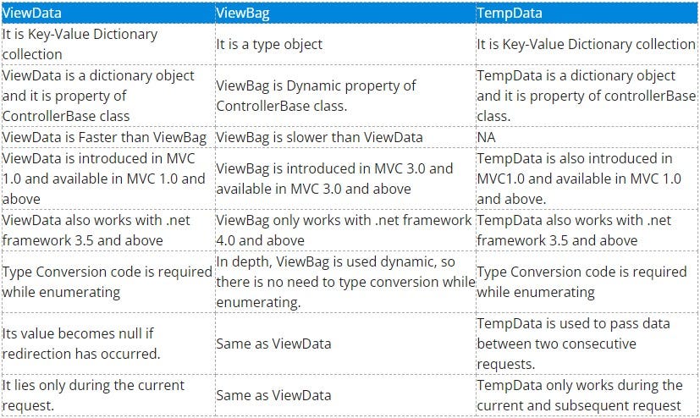The height and width of the screenshot is (418, 700).
Task: Click the ViewBag column header
Action: tap(345, 13)
